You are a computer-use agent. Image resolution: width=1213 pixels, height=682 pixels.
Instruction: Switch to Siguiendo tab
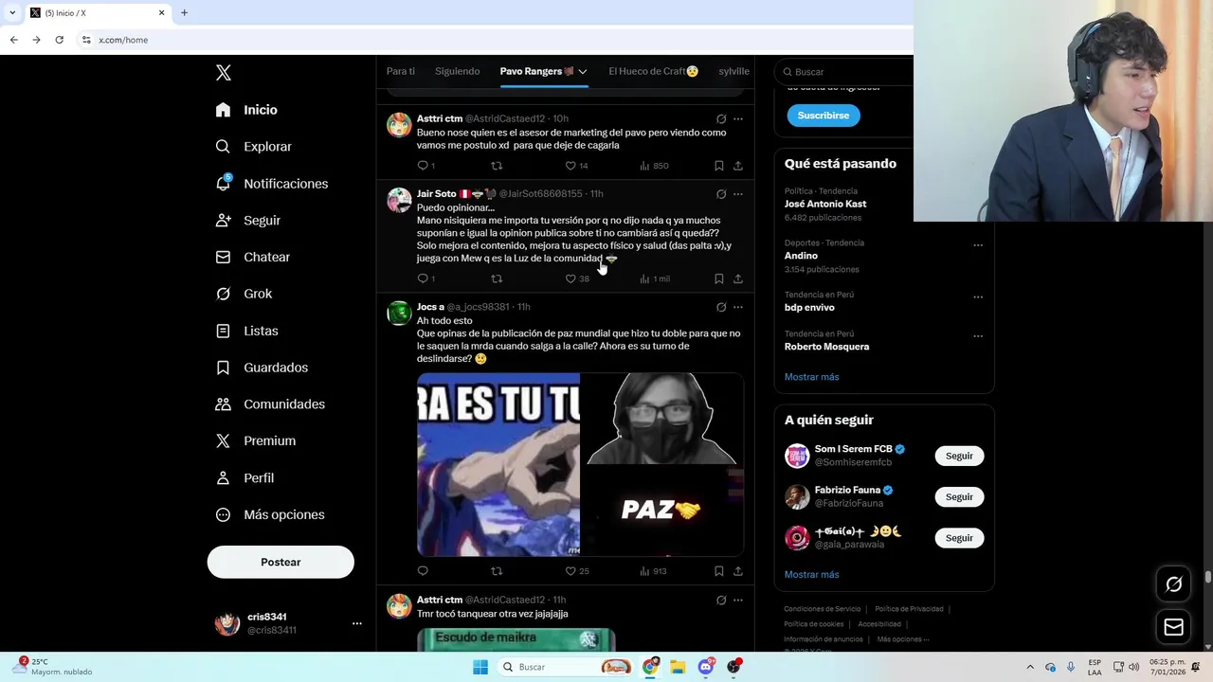coord(457,71)
